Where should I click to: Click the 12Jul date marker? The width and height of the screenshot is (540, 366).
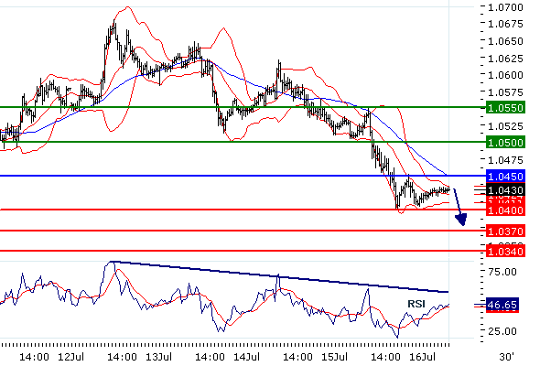pos(71,357)
